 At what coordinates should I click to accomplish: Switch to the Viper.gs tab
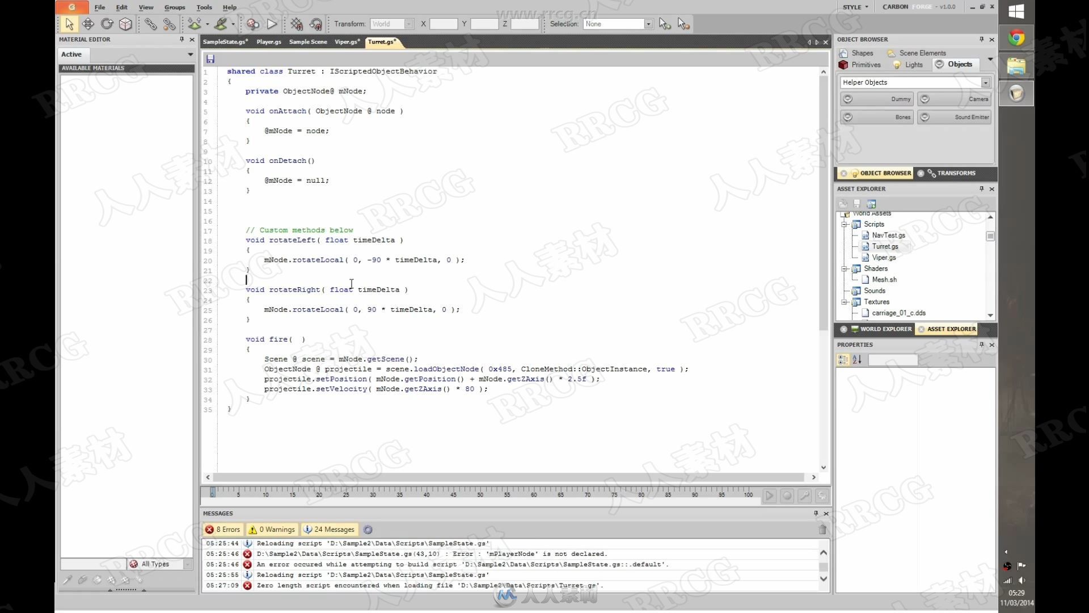pos(347,41)
